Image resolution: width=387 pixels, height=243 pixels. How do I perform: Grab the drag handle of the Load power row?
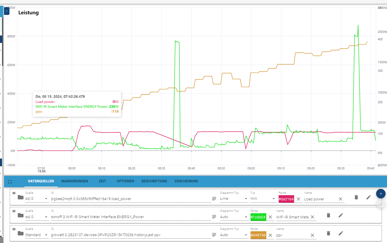[14, 193]
